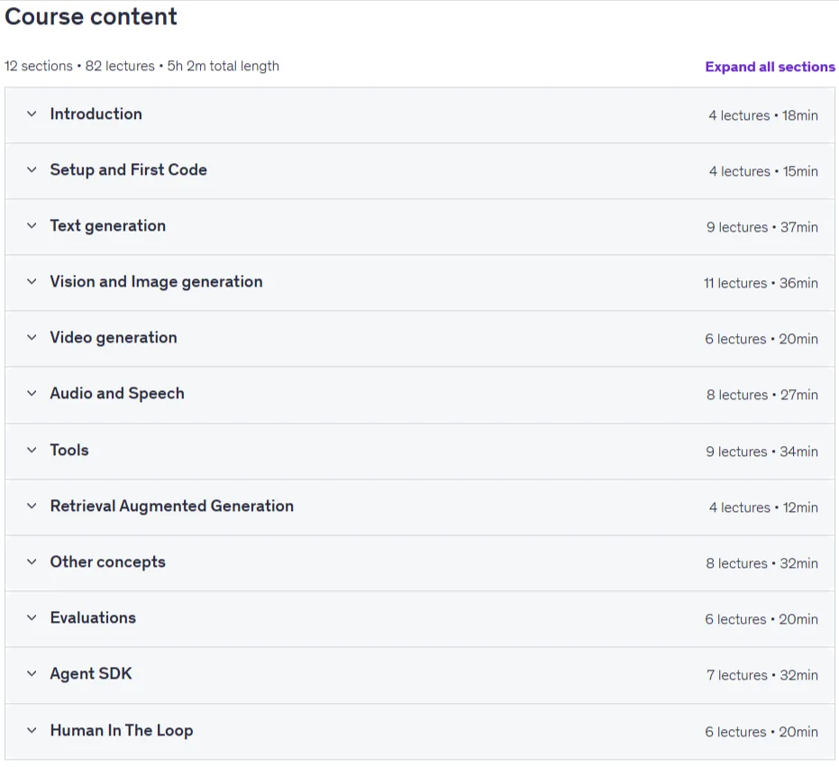Click the '11 lectures • 36min' text
The height and width of the screenshot is (767, 839).
[761, 283]
